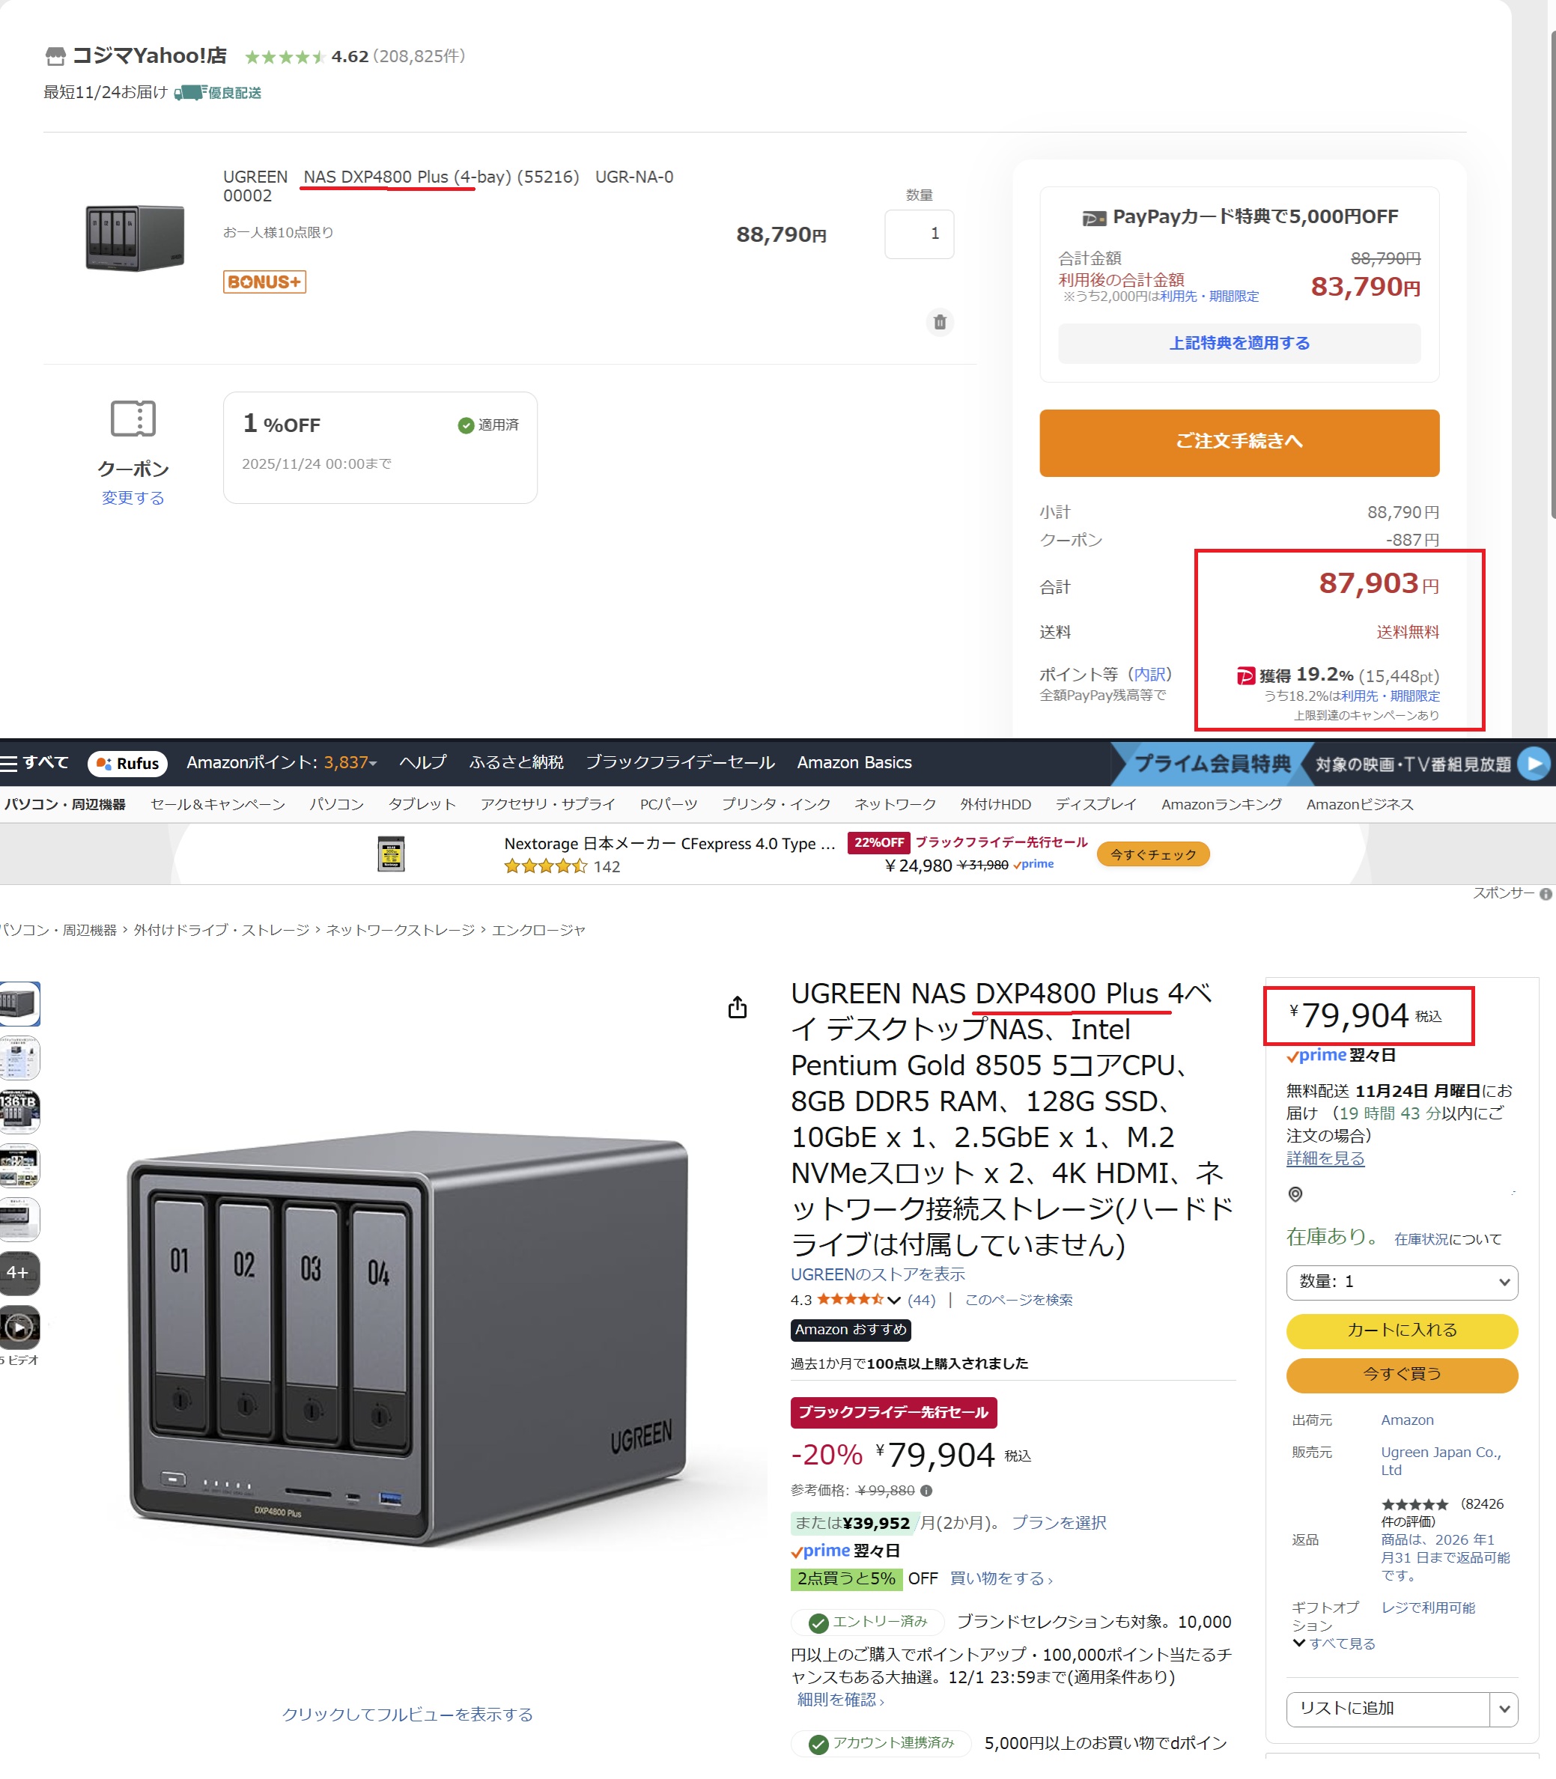Expand the star rating chevron

tap(893, 1300)
